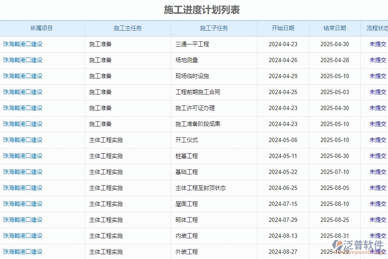Click the 所属项目 column header
The image size is (388, 259).
click(42, 28)
